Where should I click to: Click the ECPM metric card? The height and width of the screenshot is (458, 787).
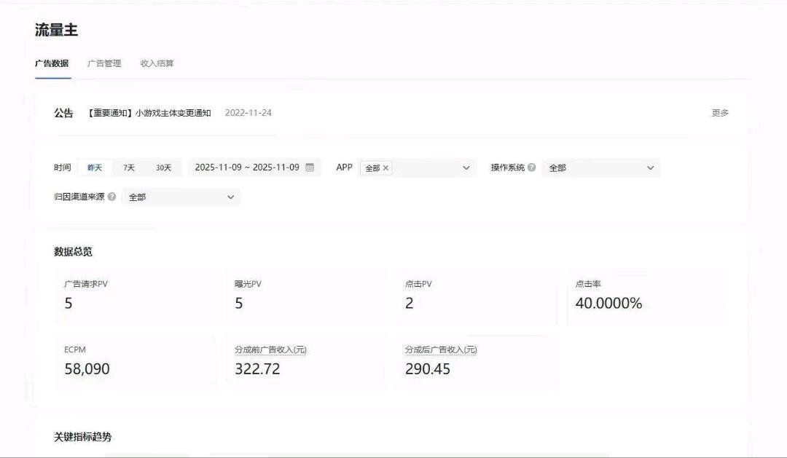[x=133, y=362]
